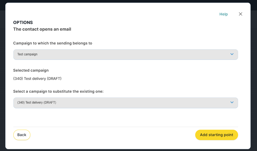Click the Back button

(x=22, y=135)
